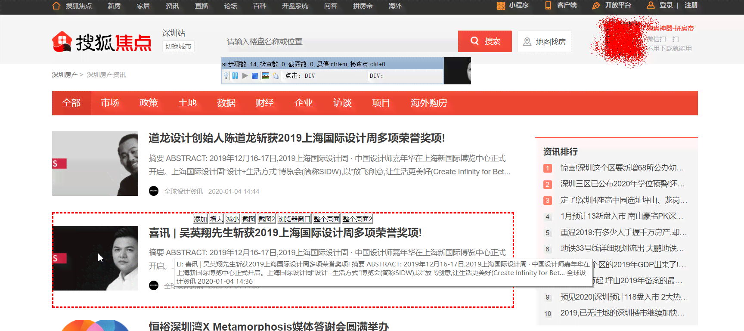The height and width of the screenshot is (331, 744).
Task: Click the landscape picture icon in recorder toolbar
Action: (266, 76)
